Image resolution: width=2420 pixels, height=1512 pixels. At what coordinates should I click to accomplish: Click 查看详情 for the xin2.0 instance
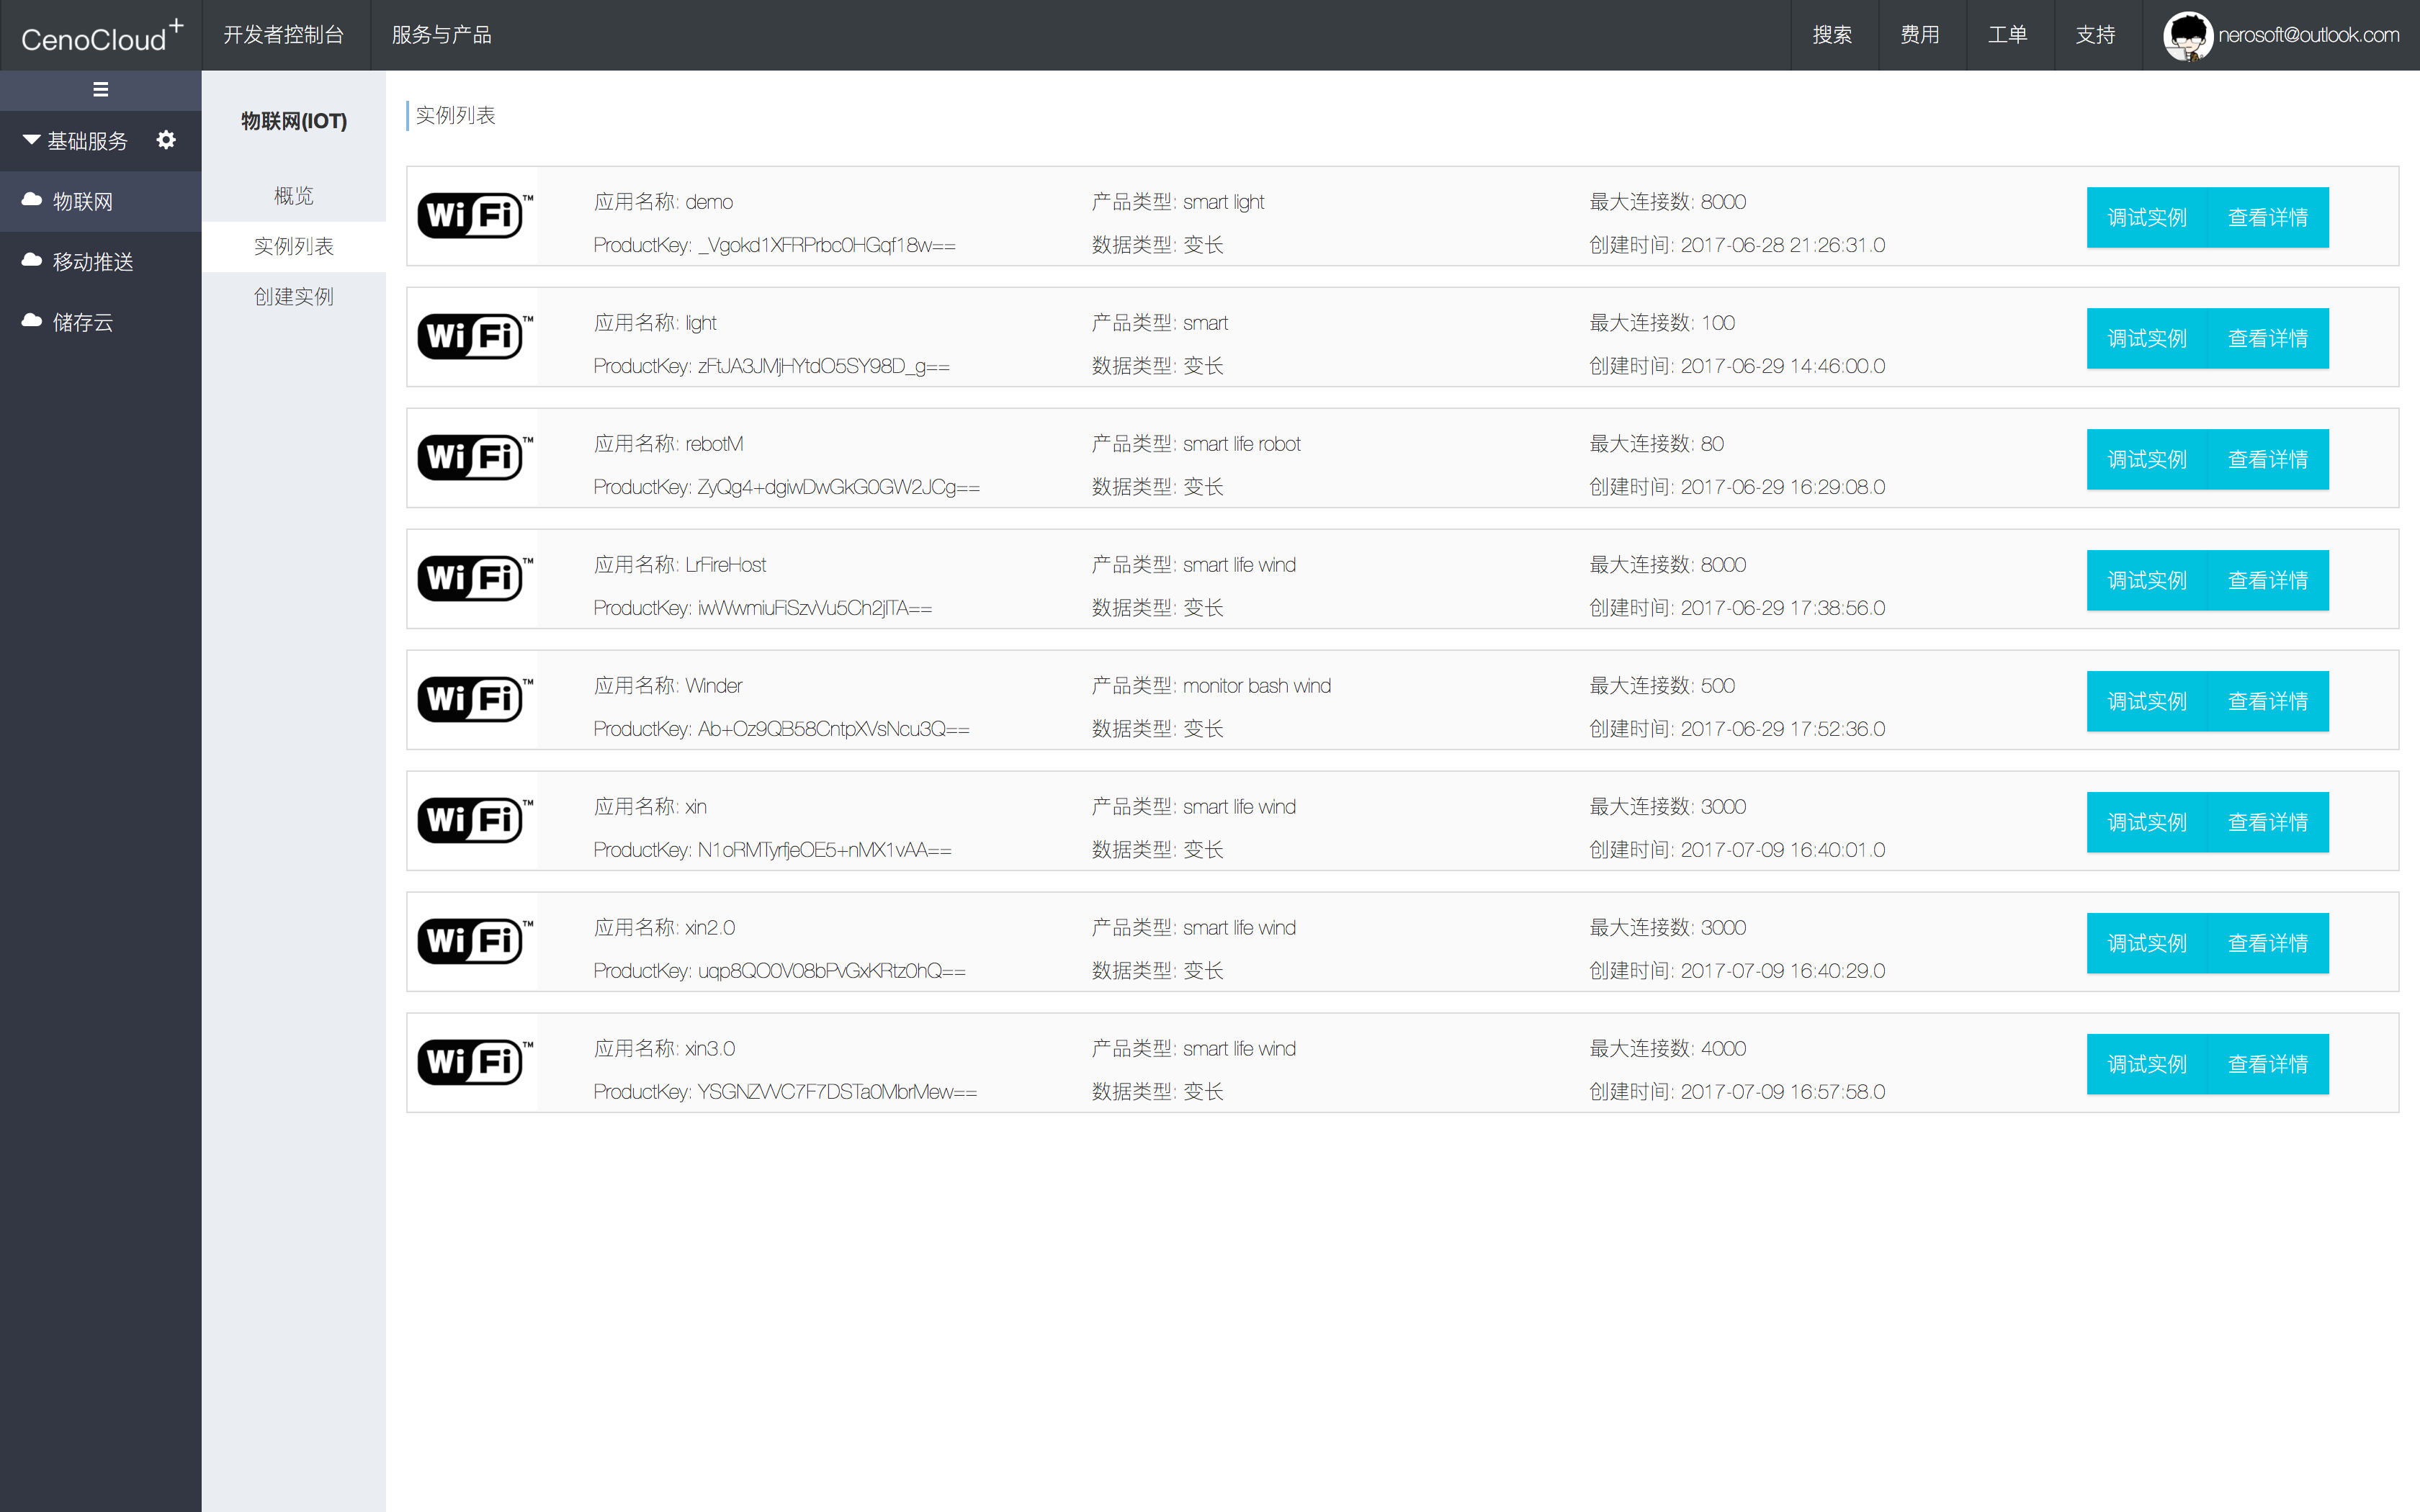[x=2267, y=943]
